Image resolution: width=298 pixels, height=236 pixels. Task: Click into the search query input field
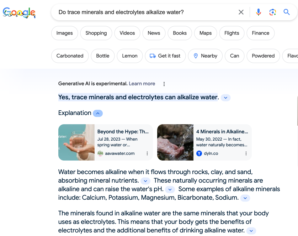144,12
